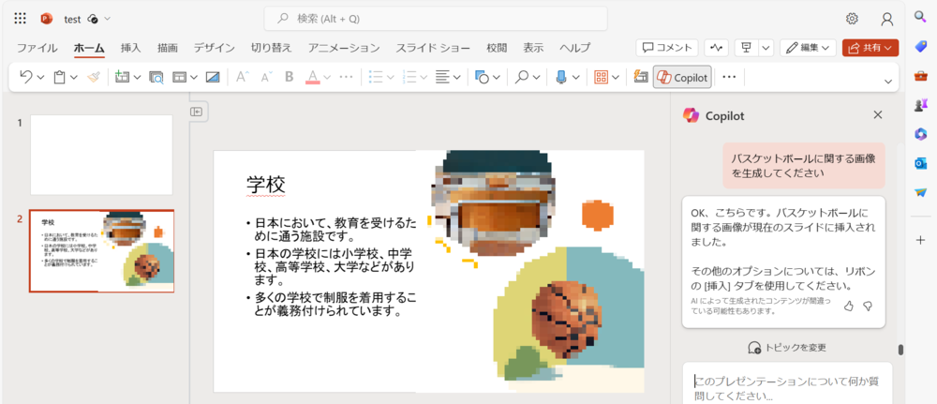The width and height of the screenshot is (937, 404).
Task: Toggle the Copilot pane button
Action: (x=682, y=77)
